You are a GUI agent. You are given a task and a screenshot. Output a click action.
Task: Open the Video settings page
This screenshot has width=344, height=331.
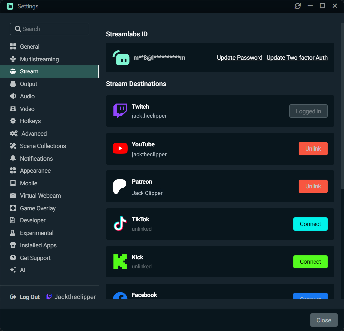50,109
